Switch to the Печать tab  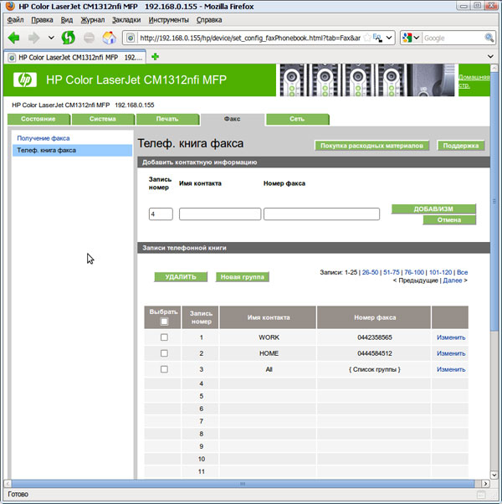pos(167,119)
